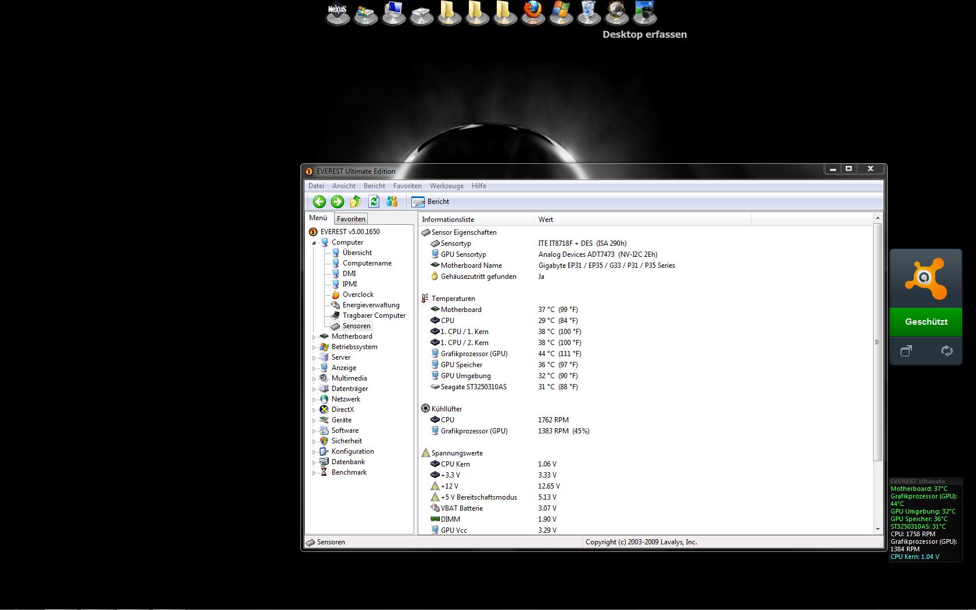Sort by the Informationsliste column header
The height and width of the screenshot is (610, 976).
click(x=476, y=220)
